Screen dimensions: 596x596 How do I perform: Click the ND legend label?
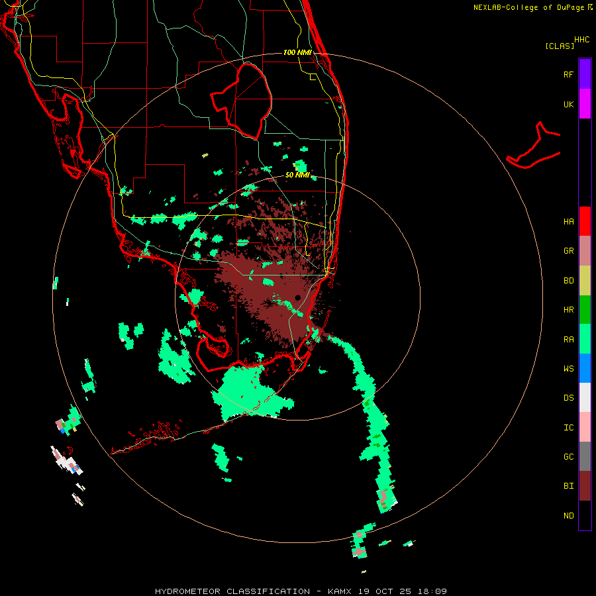point(568,516)
